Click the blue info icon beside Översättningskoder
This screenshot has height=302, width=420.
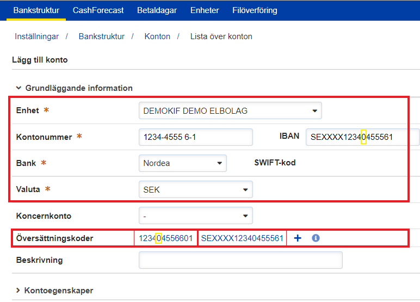click(316, 238)
